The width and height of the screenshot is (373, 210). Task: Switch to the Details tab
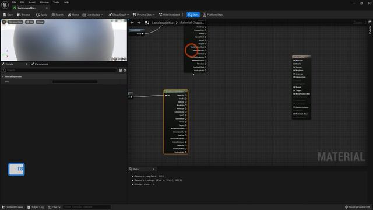pos(9,64)
